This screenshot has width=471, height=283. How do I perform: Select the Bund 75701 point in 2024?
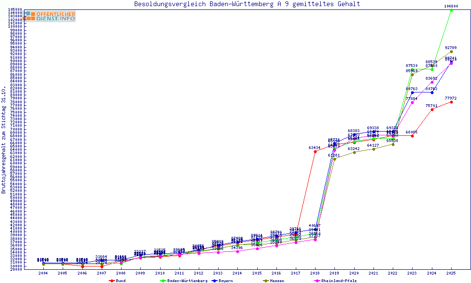coord(432,109)
